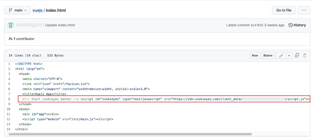
Task: Select line number 8
Action: coord(9,99)
